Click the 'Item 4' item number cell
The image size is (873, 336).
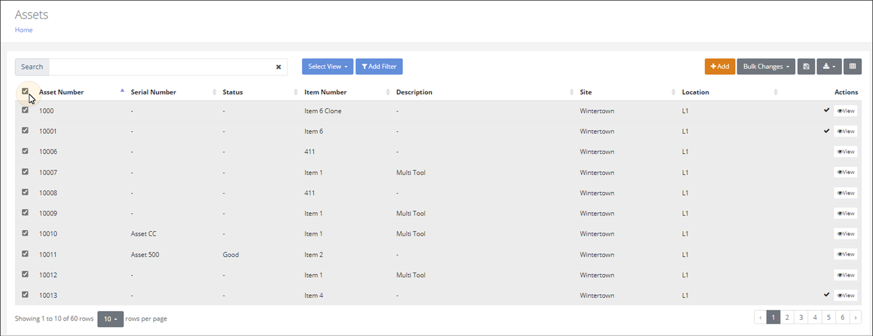[314, 295]
